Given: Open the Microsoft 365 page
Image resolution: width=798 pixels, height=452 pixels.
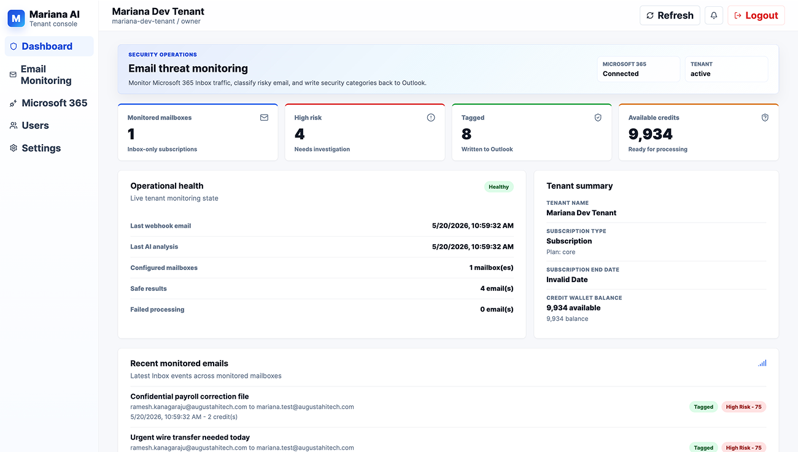Looking at the screenshot, I should pos(49,103).
